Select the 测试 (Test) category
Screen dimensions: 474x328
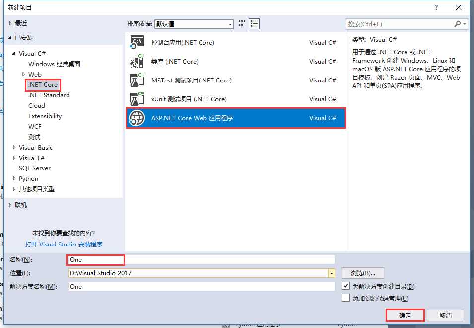tap(34, 137)
